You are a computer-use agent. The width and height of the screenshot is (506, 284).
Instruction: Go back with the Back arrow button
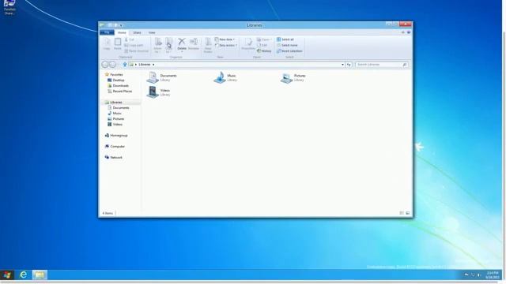pos(105,65)
